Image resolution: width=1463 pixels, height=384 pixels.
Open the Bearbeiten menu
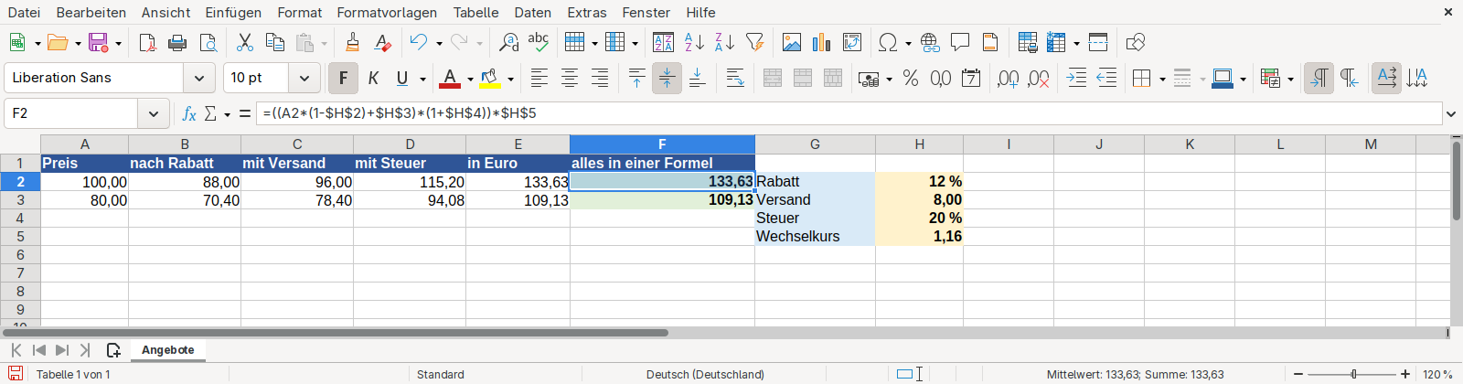pos(91,12)
